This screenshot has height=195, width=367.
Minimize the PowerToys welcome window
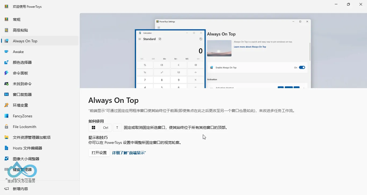tap(336, 4)
